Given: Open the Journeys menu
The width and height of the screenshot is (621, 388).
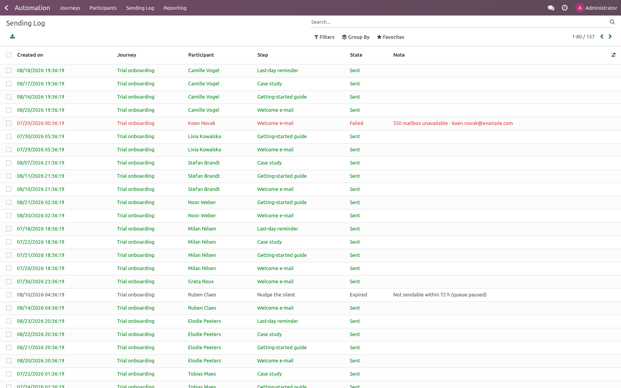Looking at the screenshot, I should (70, 8).
